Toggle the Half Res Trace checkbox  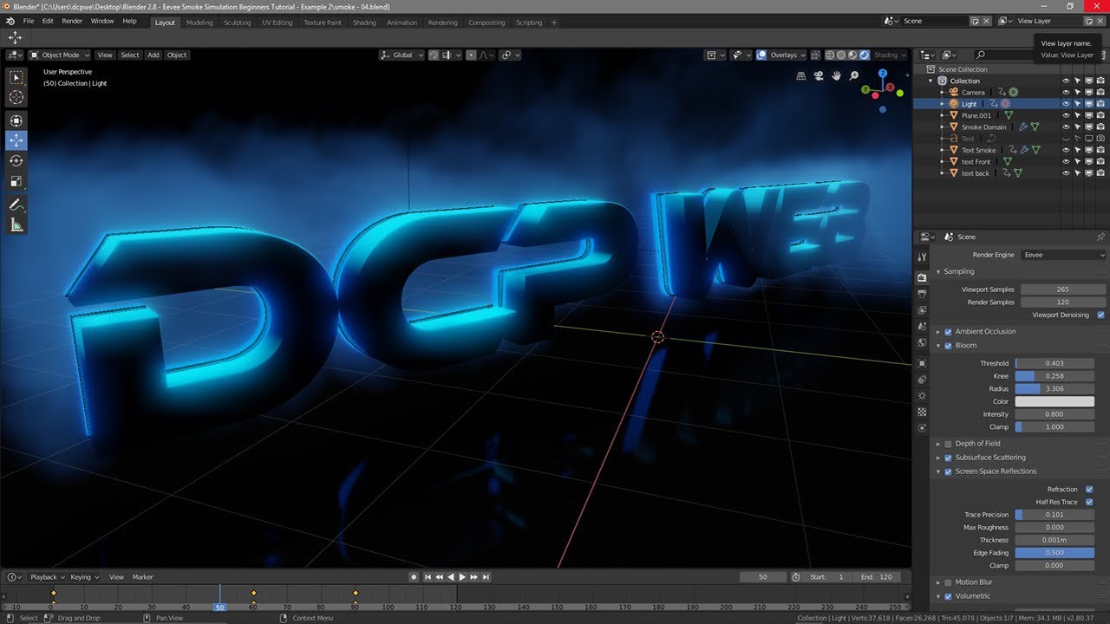point(1089,502)
